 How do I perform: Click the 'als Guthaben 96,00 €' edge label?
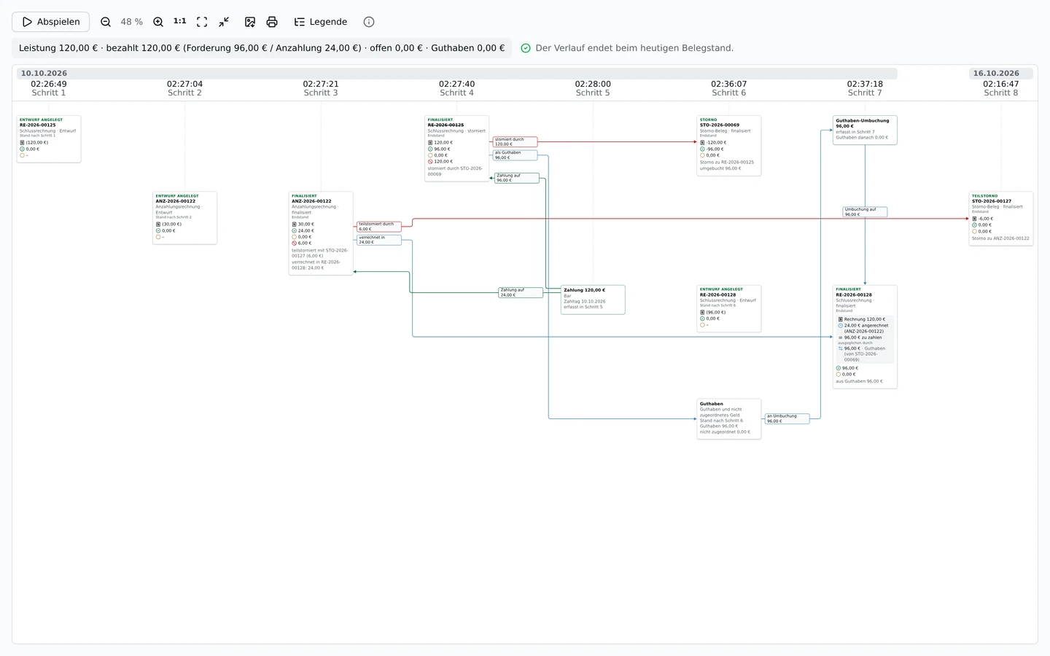point(515,155)
